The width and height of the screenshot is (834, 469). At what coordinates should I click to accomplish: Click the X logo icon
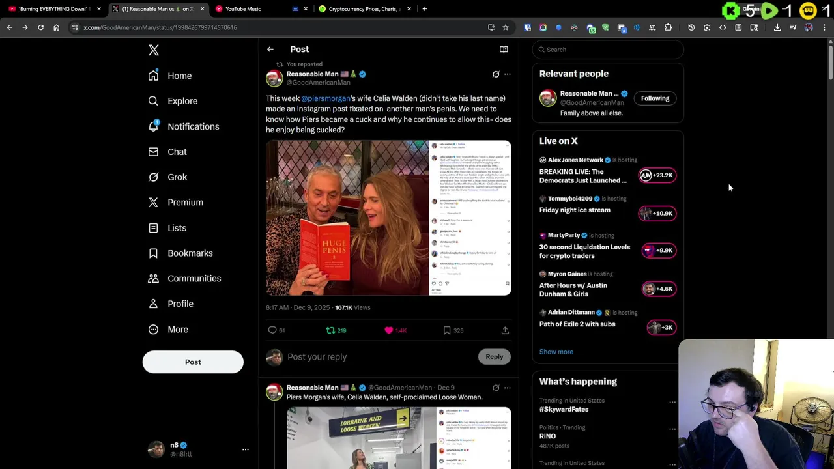154,50
